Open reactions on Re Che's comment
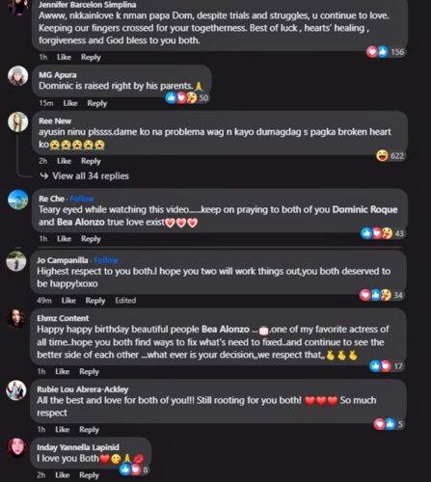Viewport: 431px width, 482px height. click(382, 233)
